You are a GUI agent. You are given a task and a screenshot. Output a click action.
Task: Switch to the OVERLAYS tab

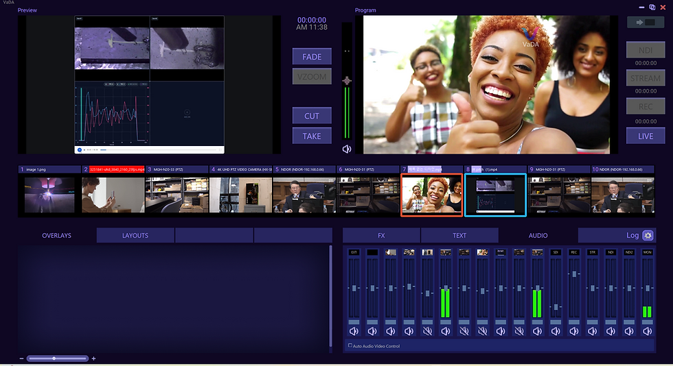pyautogui.click(x=56, y=235)
